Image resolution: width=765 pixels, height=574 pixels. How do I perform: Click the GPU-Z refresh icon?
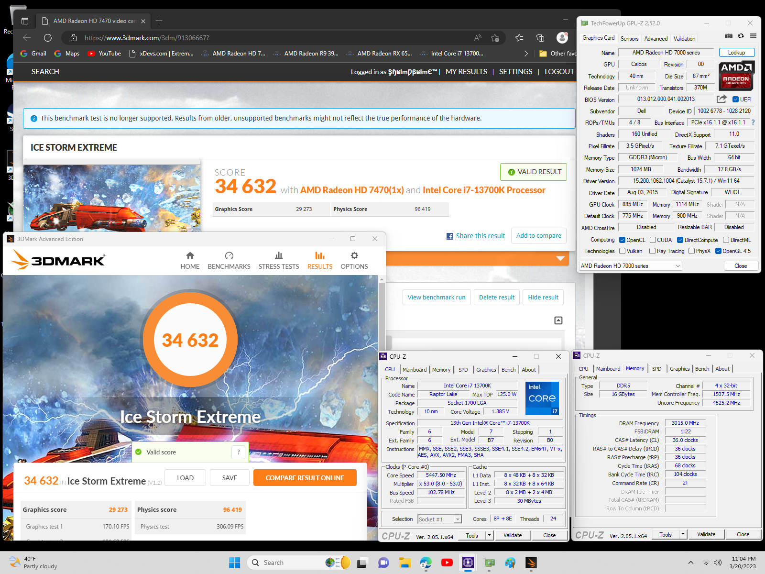[x=741, y=36]
